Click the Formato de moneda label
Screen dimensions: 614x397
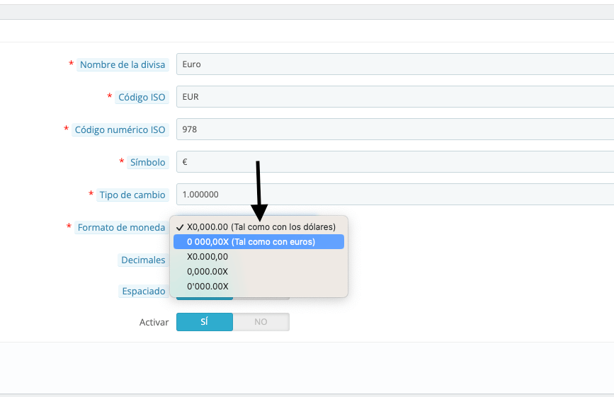coord(121,227)
